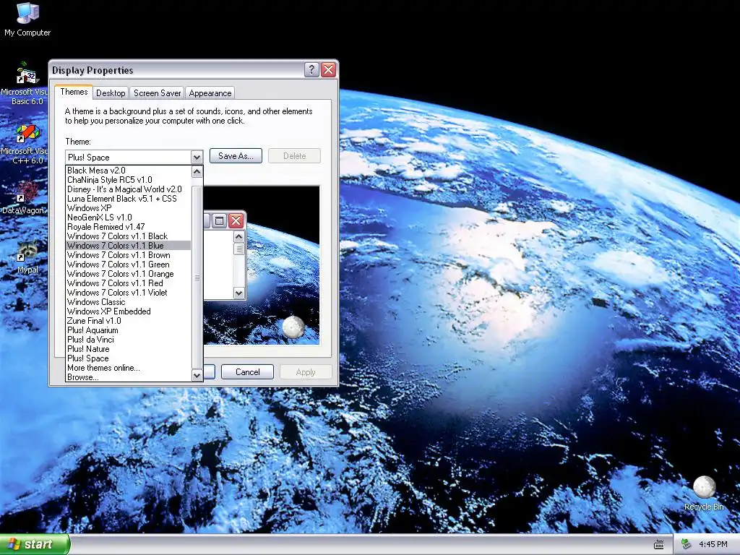Viewport: 740px width, 555px height.
Task: Select Black Mesa v2.0 theme
Action: coord(129,171)
